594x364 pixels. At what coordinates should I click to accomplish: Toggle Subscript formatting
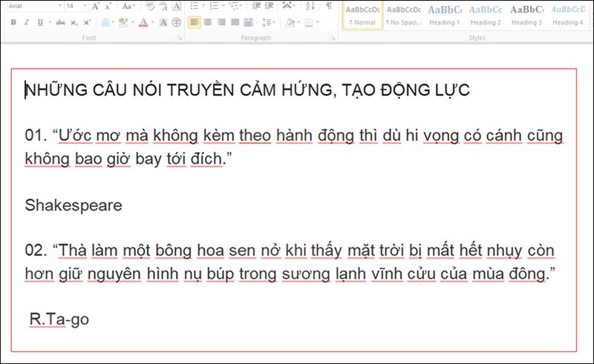point(74,22)
